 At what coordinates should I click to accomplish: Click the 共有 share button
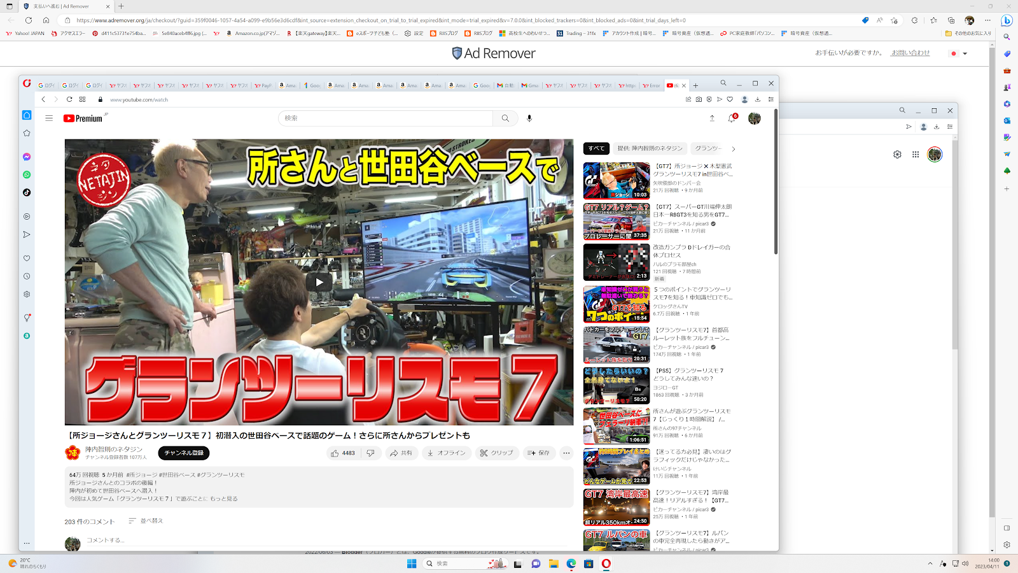[x=401, y=453]
